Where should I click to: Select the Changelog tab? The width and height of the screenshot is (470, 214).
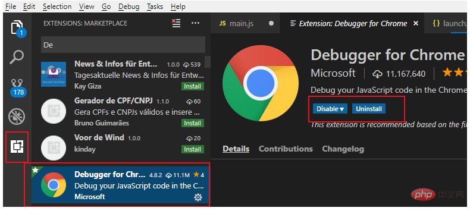tap(343, 149)
